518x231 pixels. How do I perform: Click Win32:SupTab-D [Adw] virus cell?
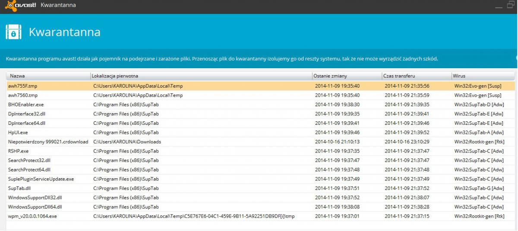pyautogui.click(x=479, y=104)
